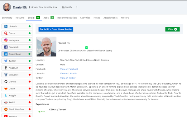The width and height of the screenshot is (187, 117).
Task: Click the Male gender value
Action: click(x=63, y=65)
